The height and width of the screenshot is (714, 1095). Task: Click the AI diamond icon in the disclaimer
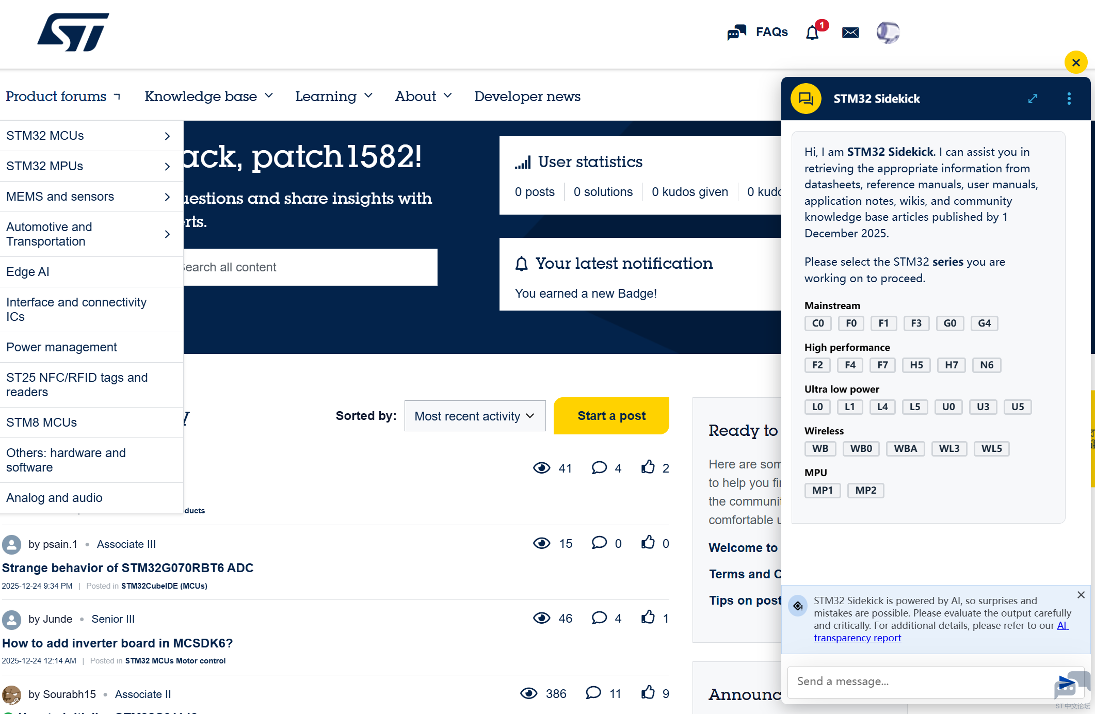click(798, 606)
